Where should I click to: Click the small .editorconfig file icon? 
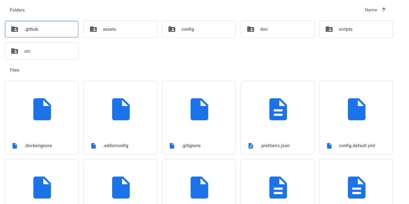pyautogui.click(x=94, y=146)
